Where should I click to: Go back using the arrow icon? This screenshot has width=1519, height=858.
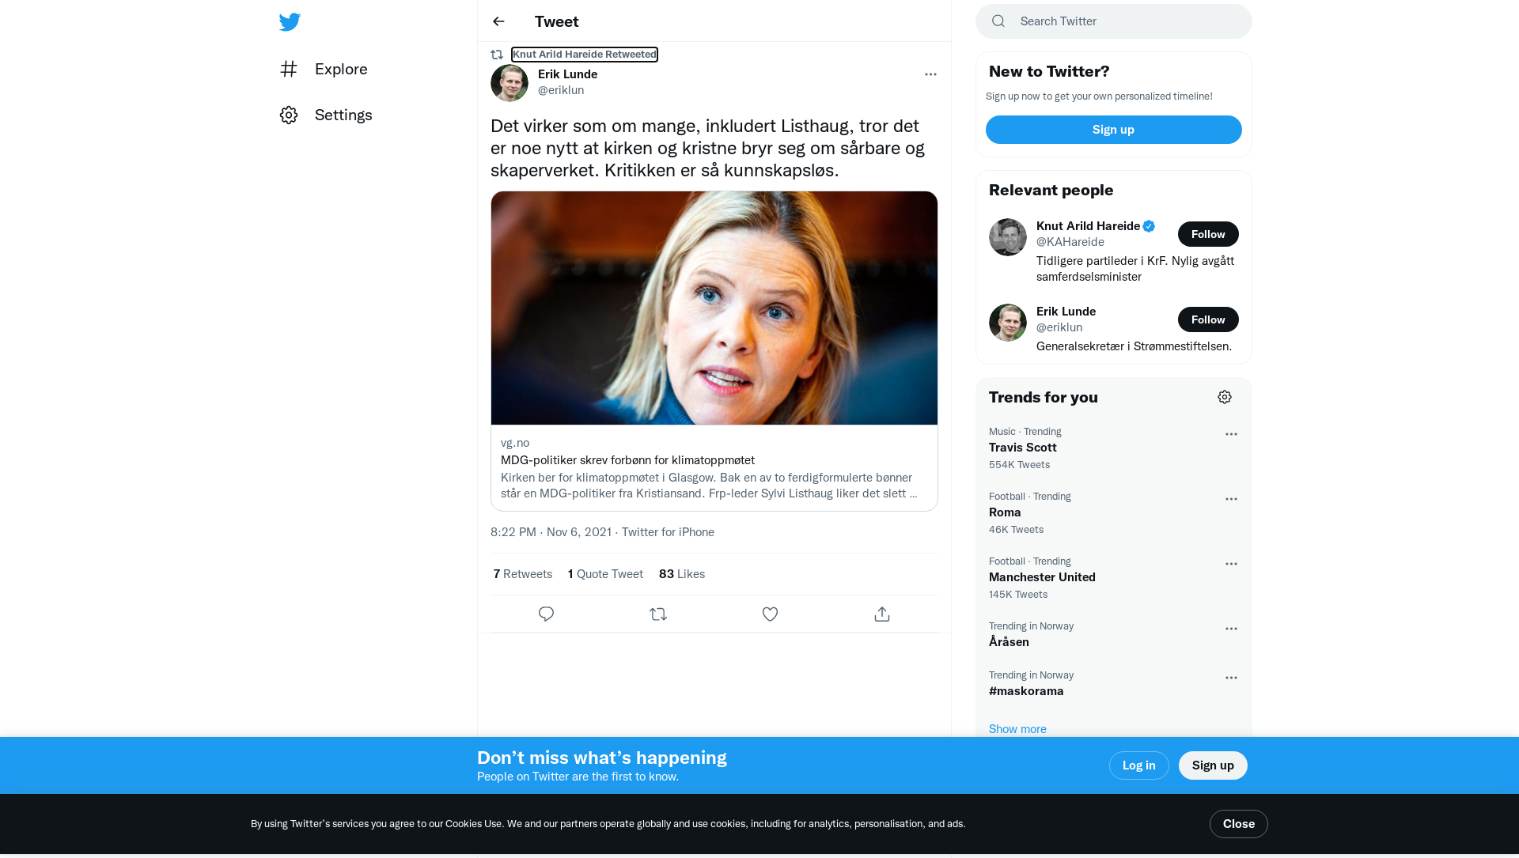click(x=498, y=21)
